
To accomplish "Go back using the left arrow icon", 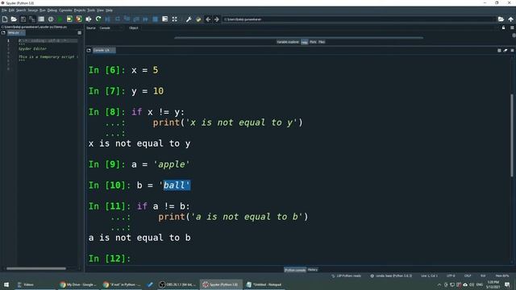I will coord(208,19).
